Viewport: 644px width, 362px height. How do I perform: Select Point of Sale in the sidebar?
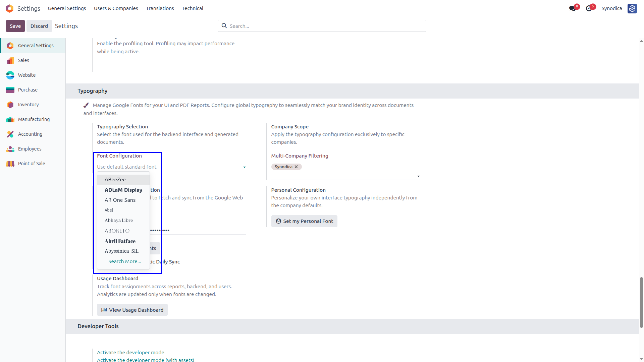tap(33, 164)
